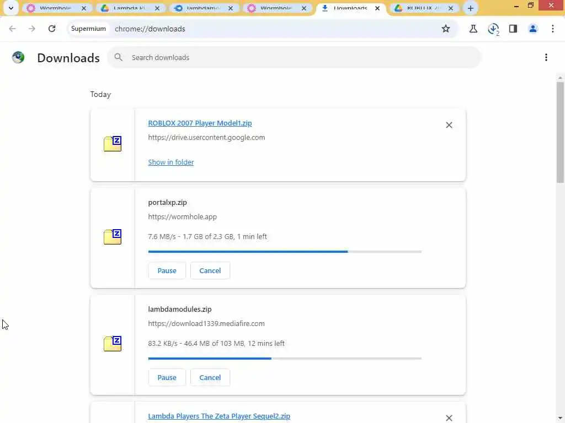
Task: Open the Chrome Labs flask icon
Action: [473, 29]
